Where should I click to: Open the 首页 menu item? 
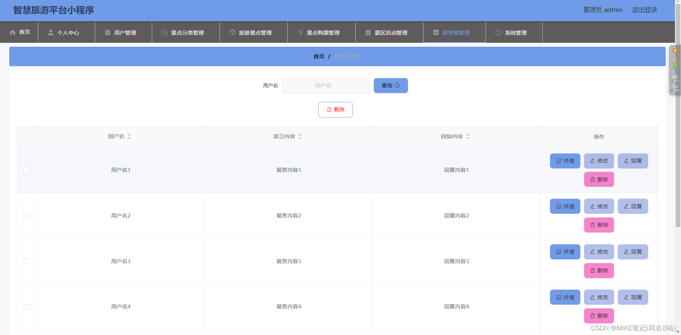[x=19, y=32]
